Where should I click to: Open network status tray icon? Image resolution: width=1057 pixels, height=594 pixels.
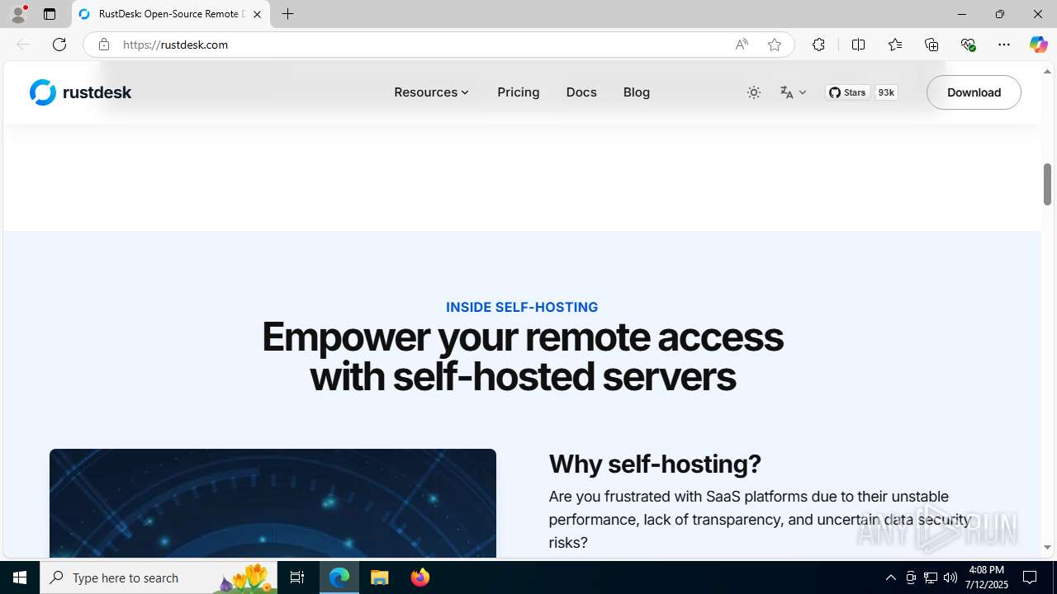pos(930,577)
